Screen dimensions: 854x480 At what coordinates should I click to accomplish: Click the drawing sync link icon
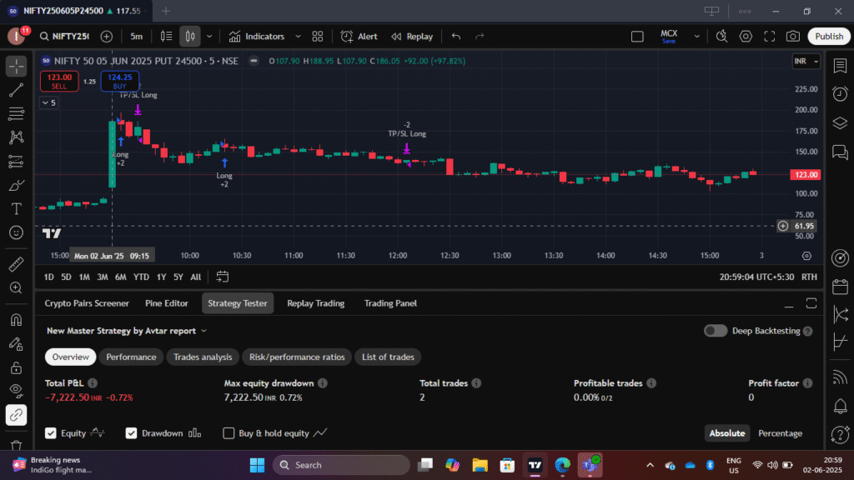tap(17, 415)
